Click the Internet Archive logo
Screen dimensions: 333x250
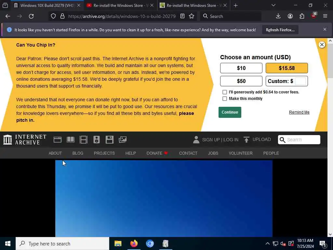point(25,140)
